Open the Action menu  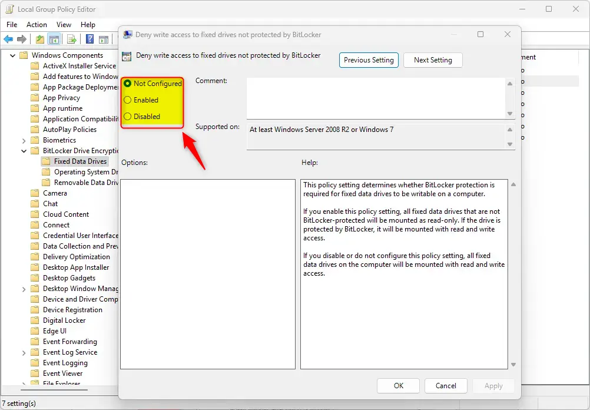pos(37,25)
